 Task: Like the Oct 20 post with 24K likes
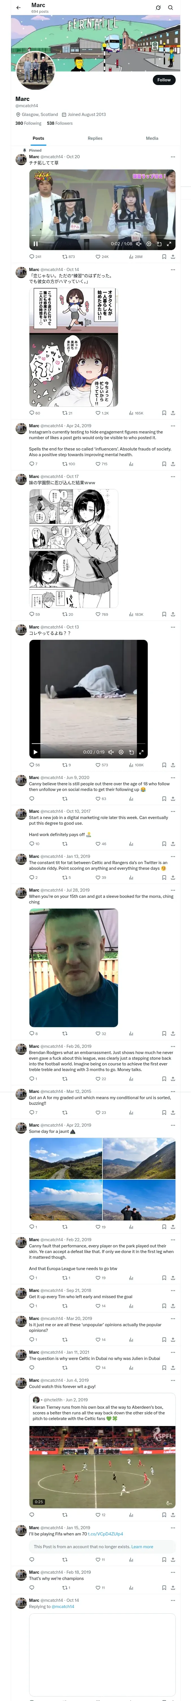coord(98,257)
